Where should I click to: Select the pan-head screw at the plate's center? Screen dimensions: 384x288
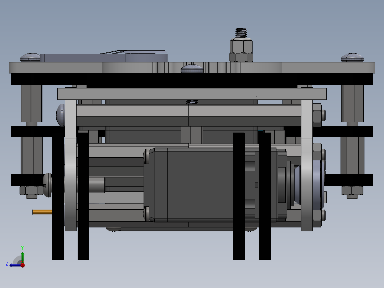pos(192,69)
